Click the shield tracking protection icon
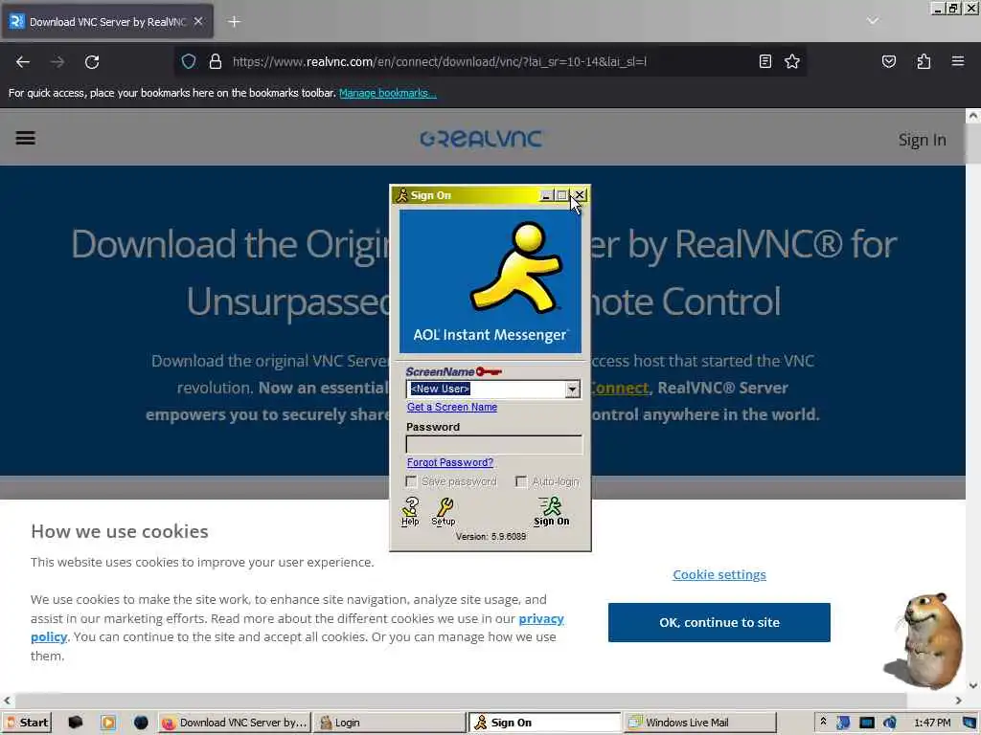 point(189,61)
